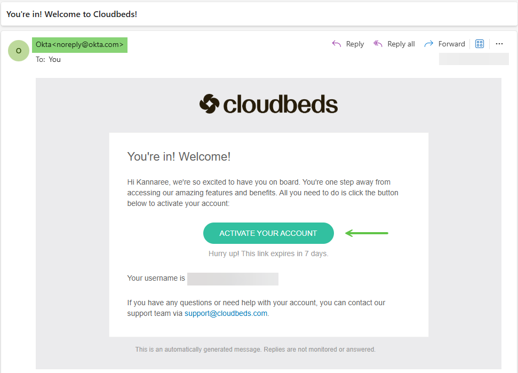Click the 'You're in! Welcome!' heading
The image size is (518, 373).
[x=179, y=156]
